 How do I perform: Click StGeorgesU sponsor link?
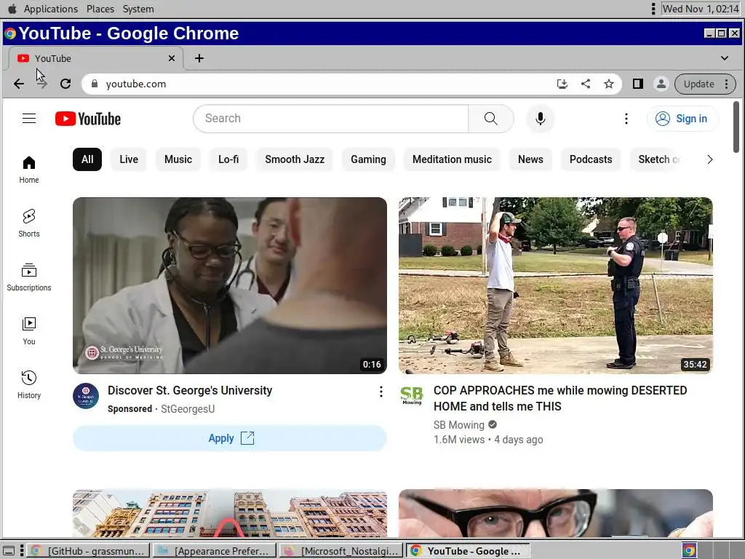point(188,409)
